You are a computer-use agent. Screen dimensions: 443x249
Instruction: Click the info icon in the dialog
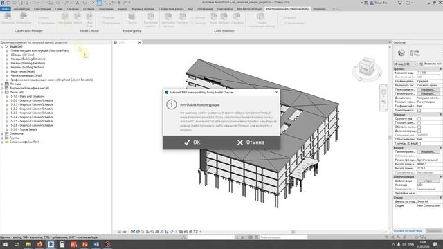(x=172, y=104)
